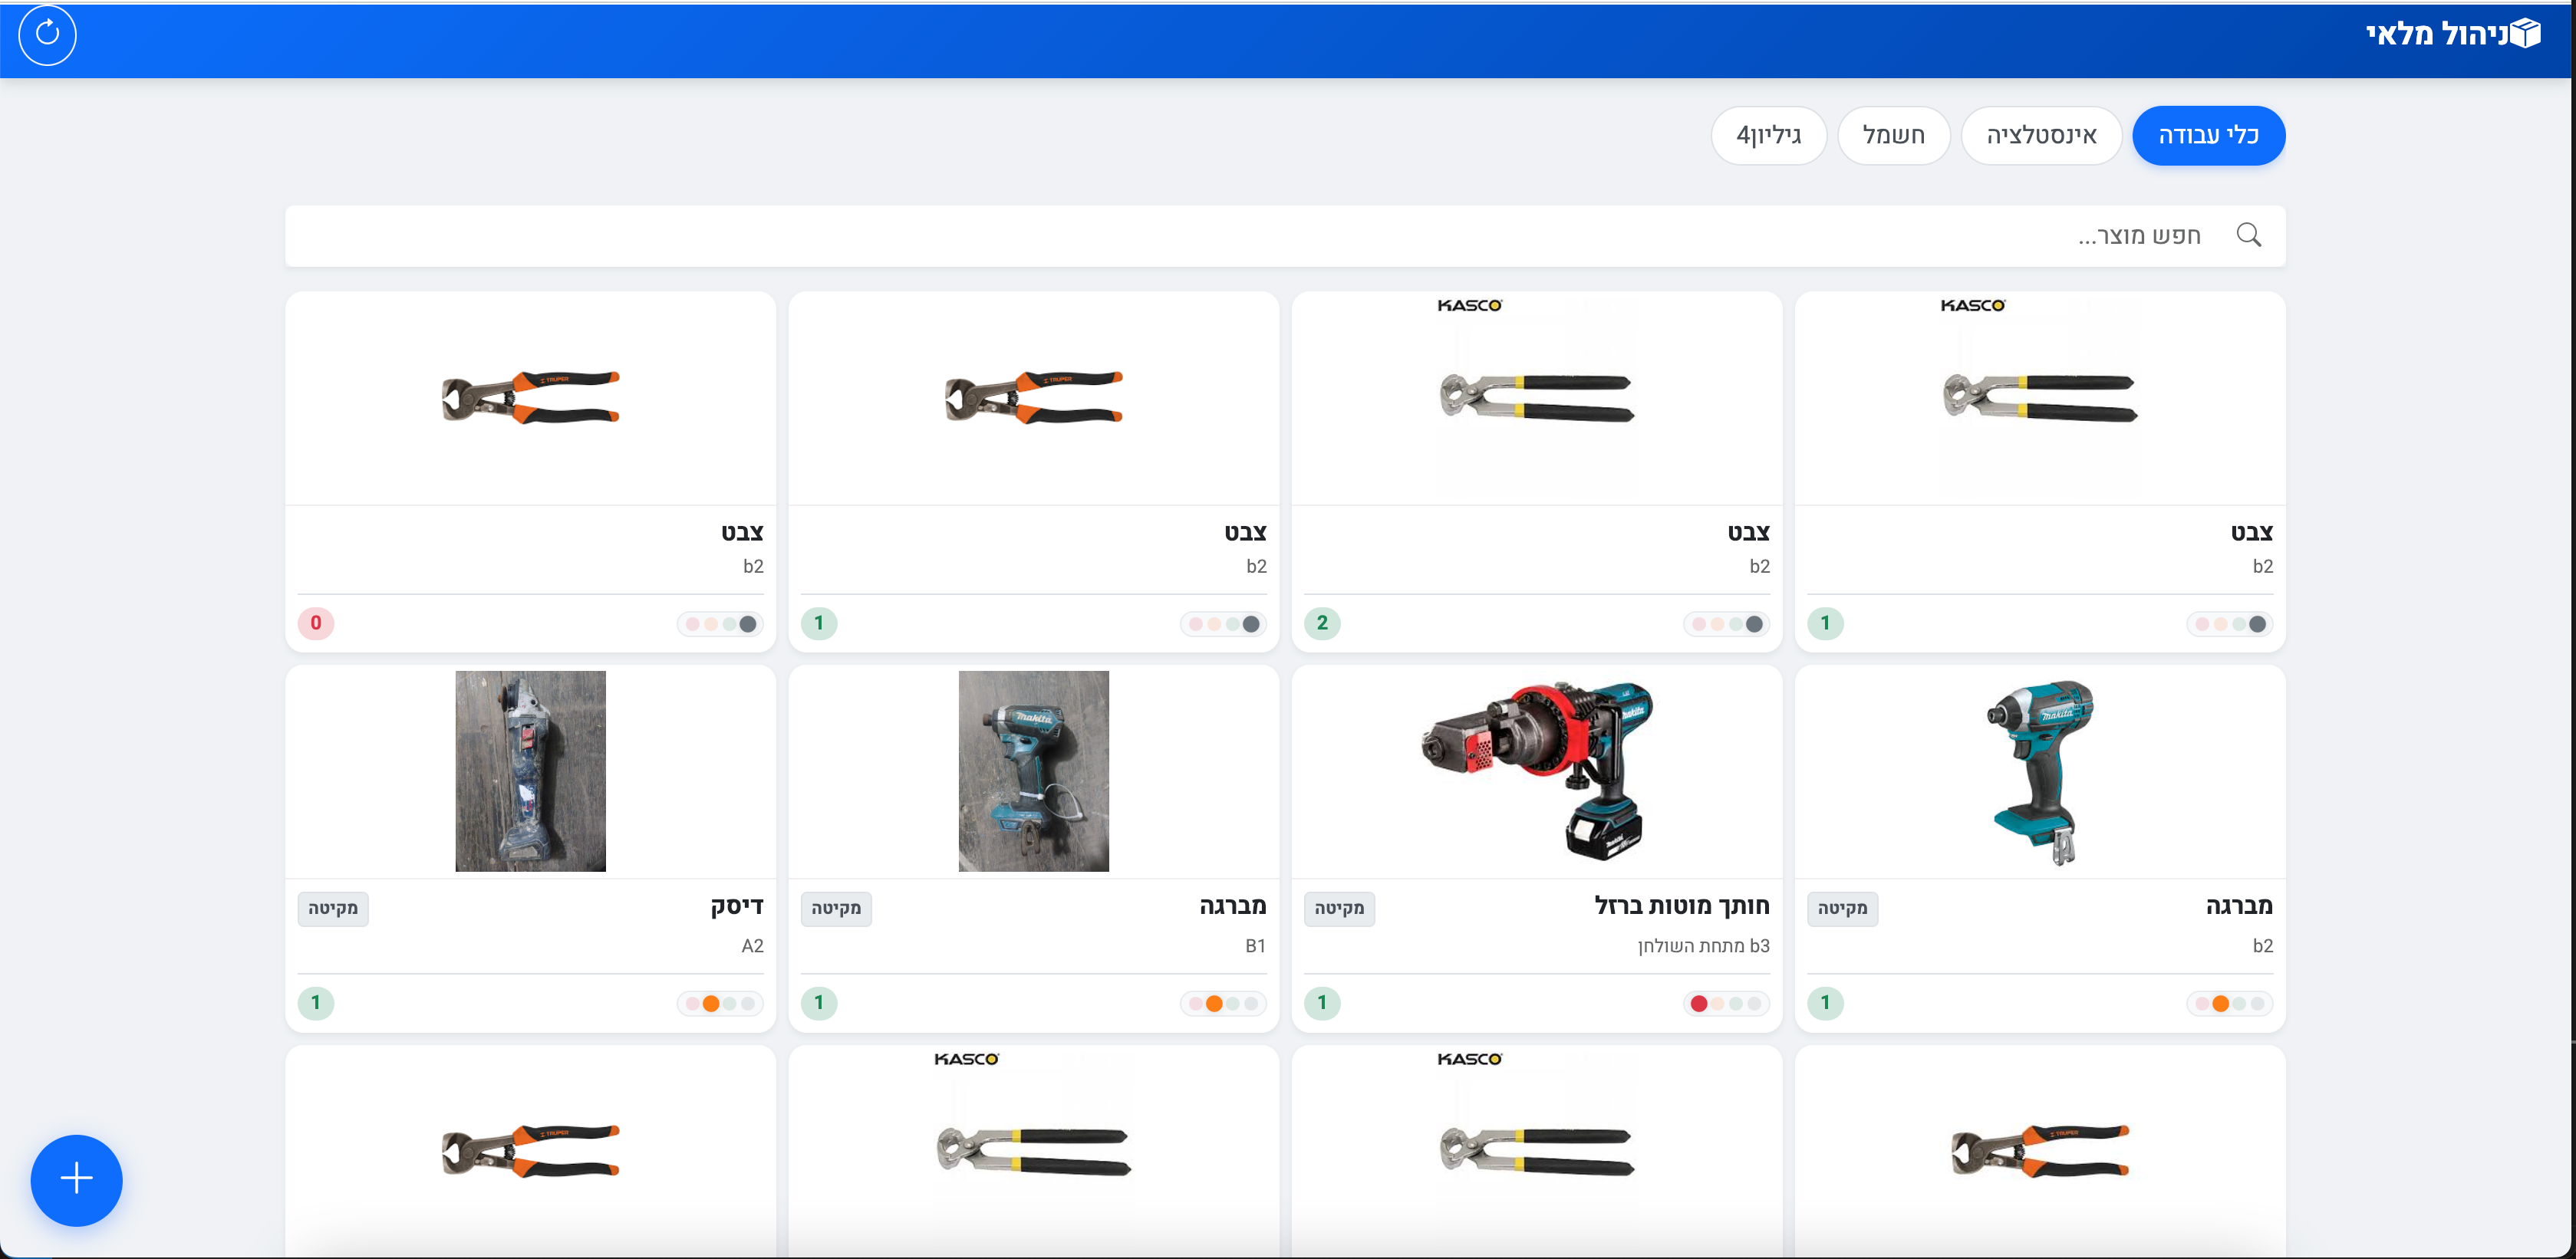Click the box logo icon beside ניהול מלאי

click(x=2525, y=34)
